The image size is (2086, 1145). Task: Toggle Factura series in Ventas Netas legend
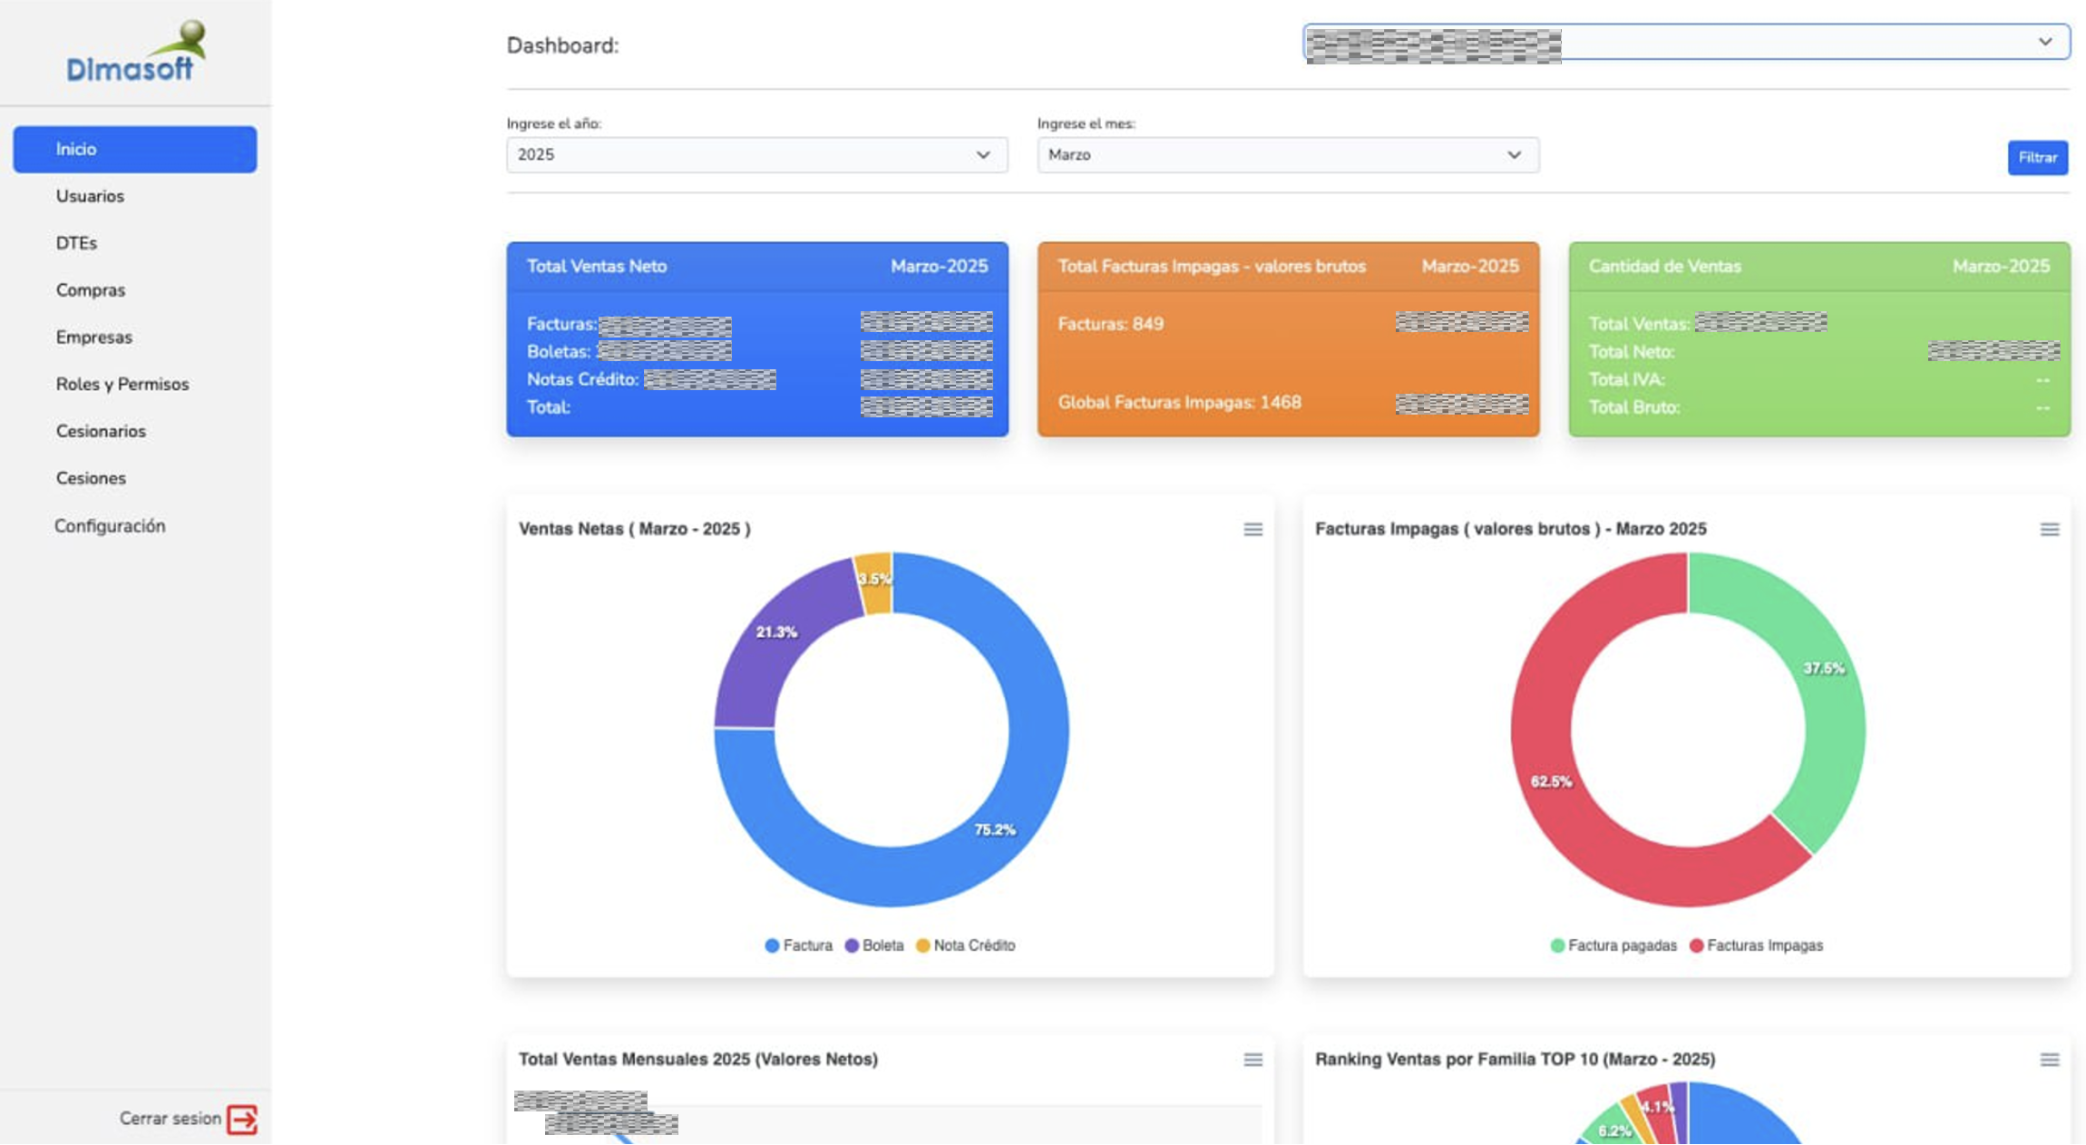click(x=798, y=945)
